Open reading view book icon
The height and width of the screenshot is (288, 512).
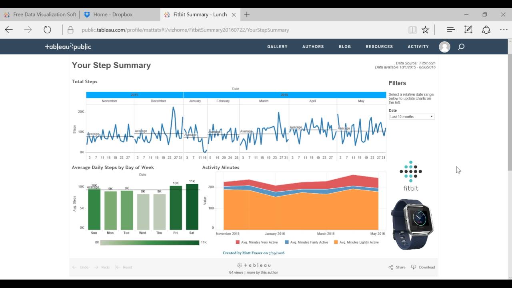click(412, 30)
